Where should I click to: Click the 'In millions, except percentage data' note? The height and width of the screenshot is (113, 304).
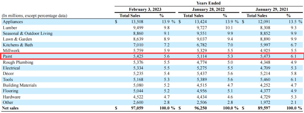coord(35,16)
